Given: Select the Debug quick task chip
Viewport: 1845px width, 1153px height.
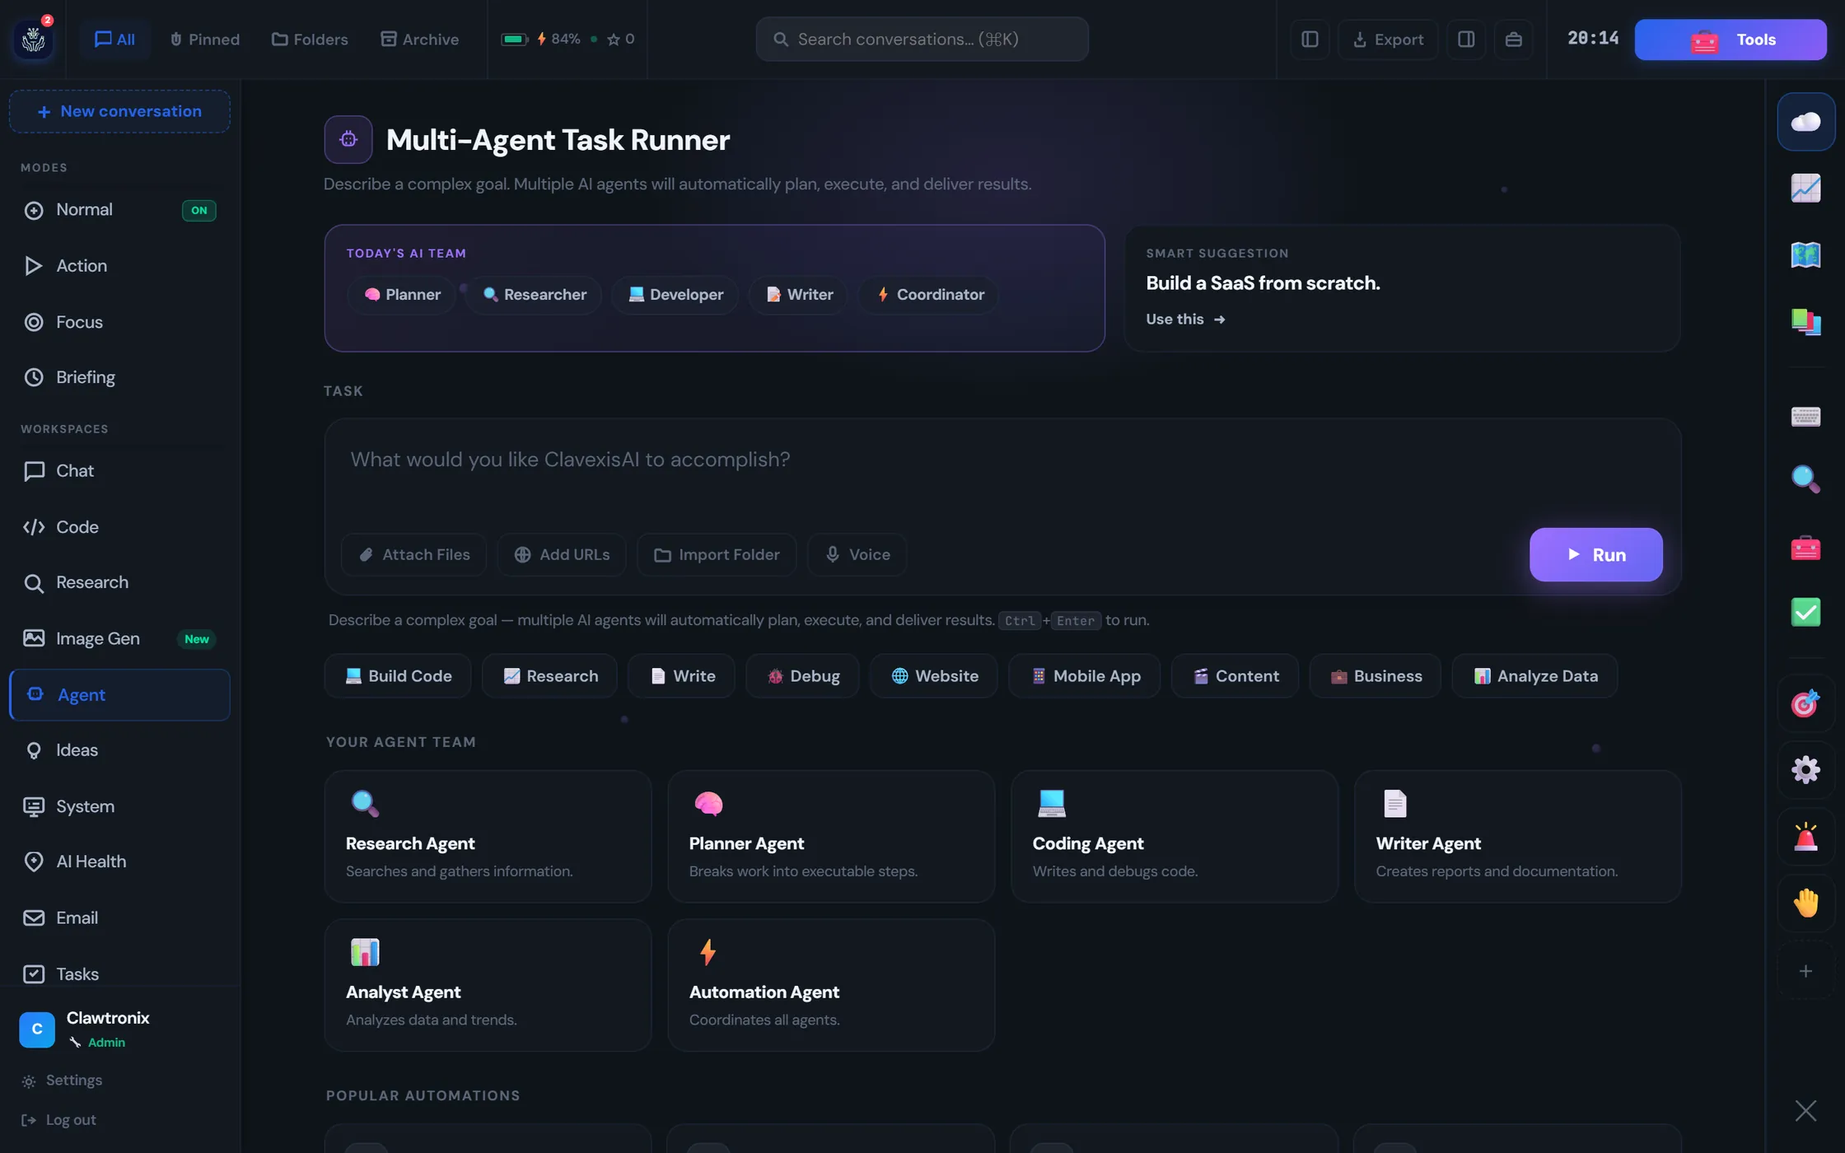Looking at the screenshot, I should click(x=802, y=676).
